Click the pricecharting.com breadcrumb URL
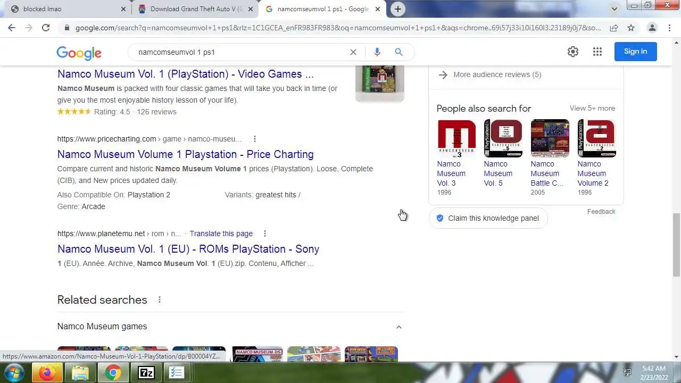681x383 pixels. pyautogui.click(x=150, y=139)
